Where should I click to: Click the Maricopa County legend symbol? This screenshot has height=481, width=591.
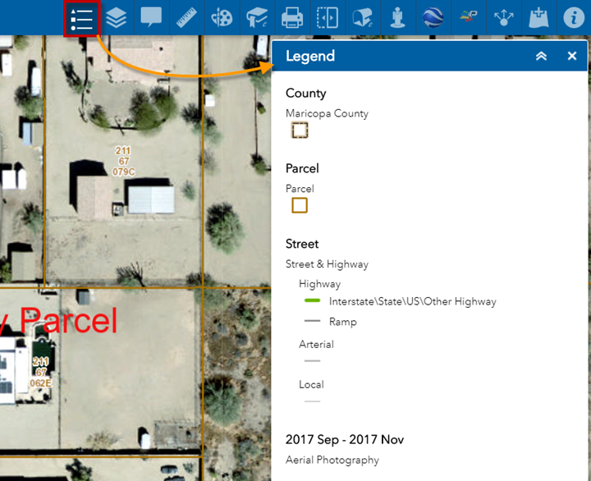[300, 130]
